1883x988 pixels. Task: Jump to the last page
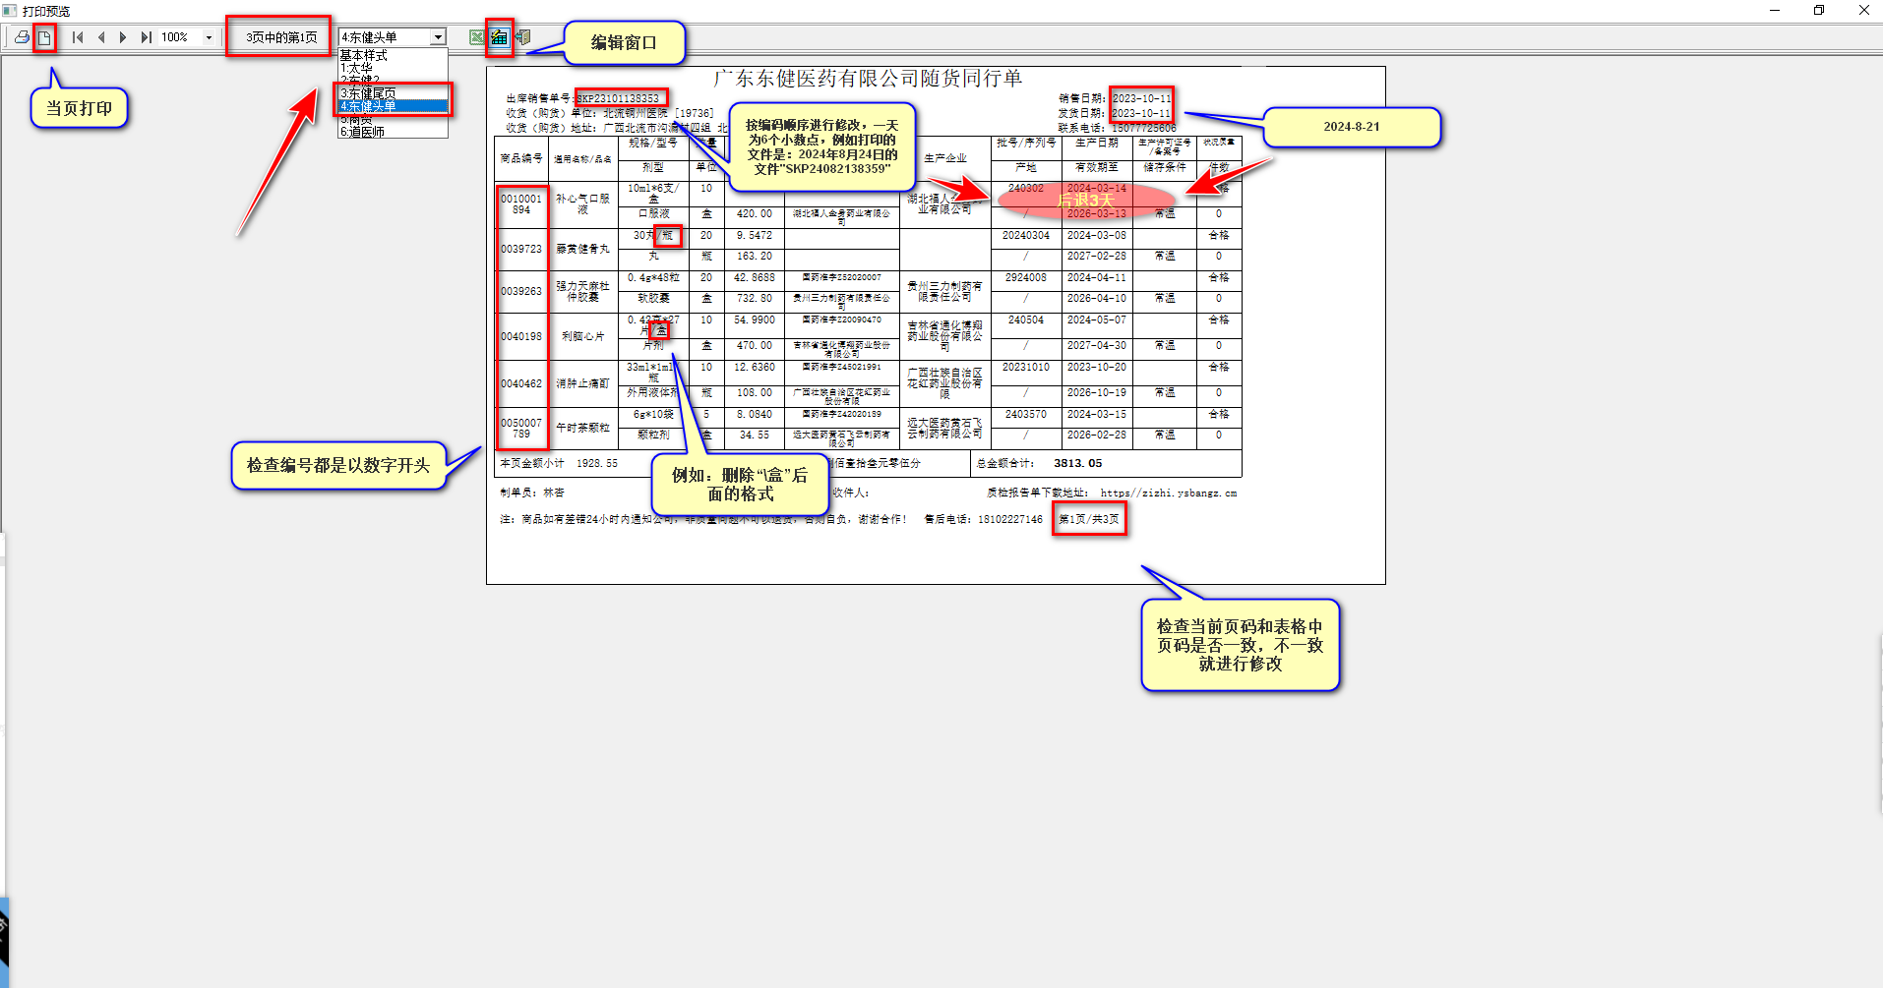(x=146, y=37)
